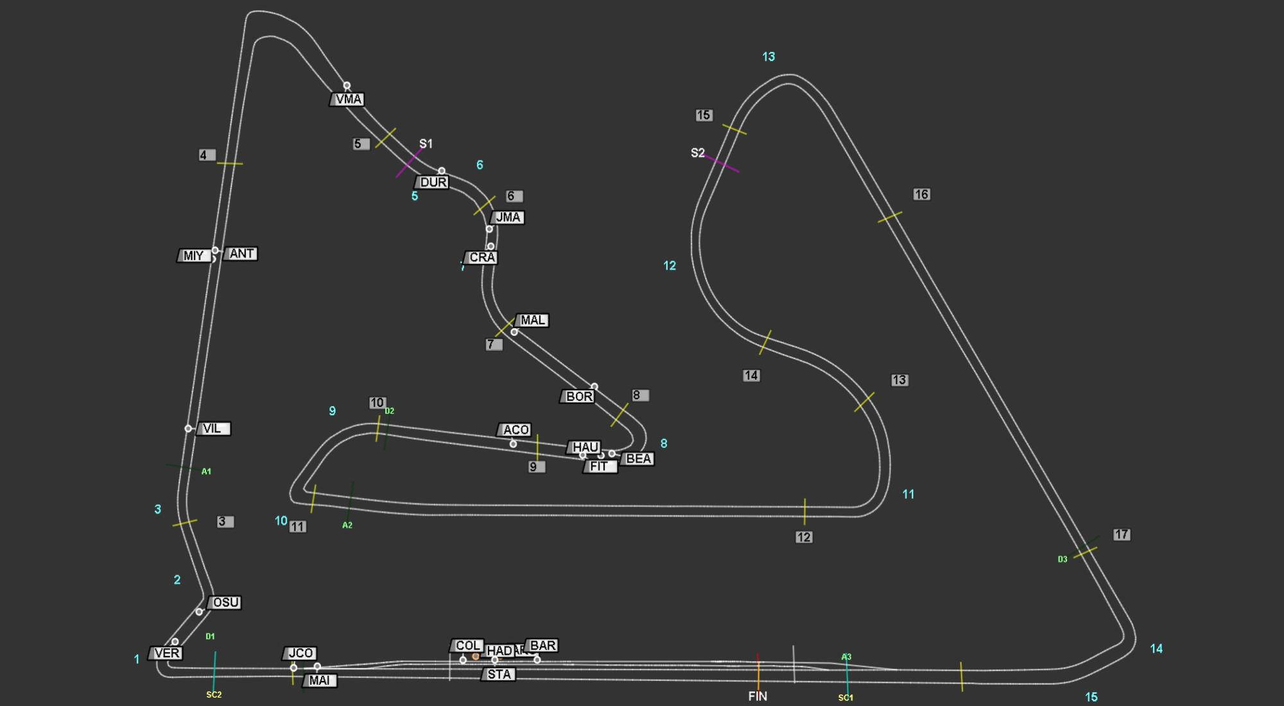Click gray marshal sector box 8
The image size is (1284, 706).
639,395
